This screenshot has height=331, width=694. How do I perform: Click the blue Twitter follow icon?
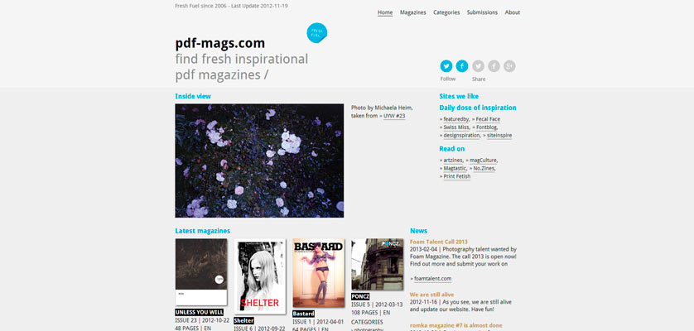pyautogui.click(x=446, y=66)
